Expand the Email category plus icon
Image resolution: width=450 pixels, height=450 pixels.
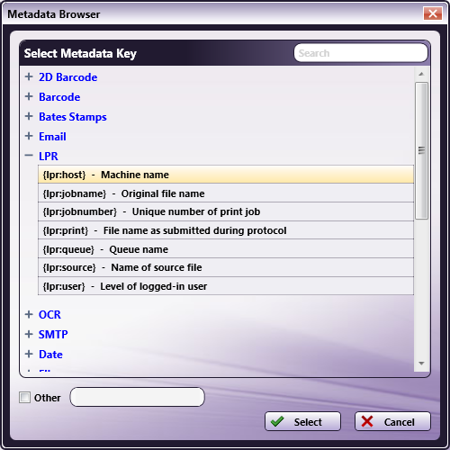coord(29,136)
